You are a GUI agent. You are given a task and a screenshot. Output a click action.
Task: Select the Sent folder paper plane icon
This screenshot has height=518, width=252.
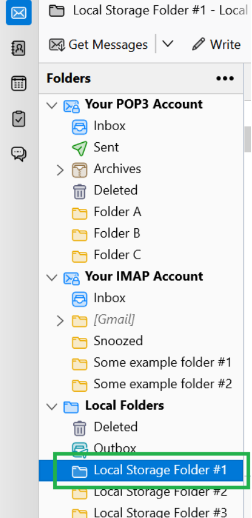(80, 147)
